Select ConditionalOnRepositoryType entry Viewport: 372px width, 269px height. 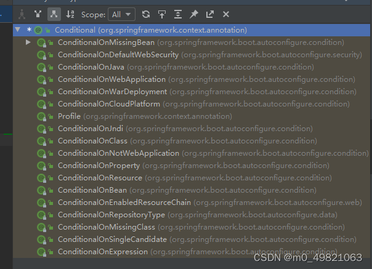(192, 215)
